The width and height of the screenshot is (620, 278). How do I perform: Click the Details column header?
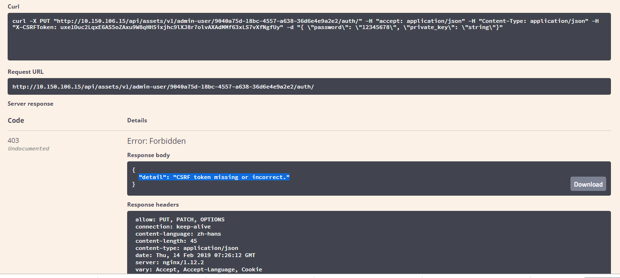[x=137, y=120]
